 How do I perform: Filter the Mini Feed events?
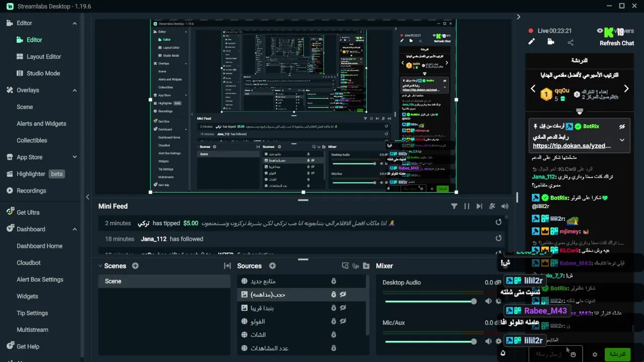pos(454,206)
